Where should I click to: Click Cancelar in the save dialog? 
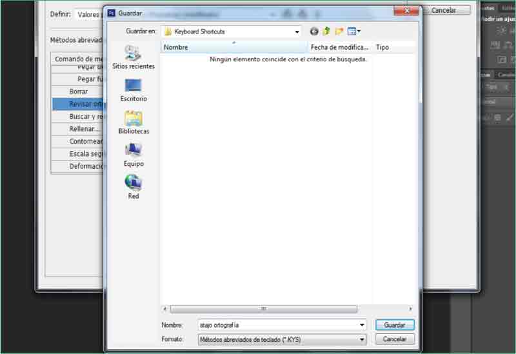pos(394,339)
